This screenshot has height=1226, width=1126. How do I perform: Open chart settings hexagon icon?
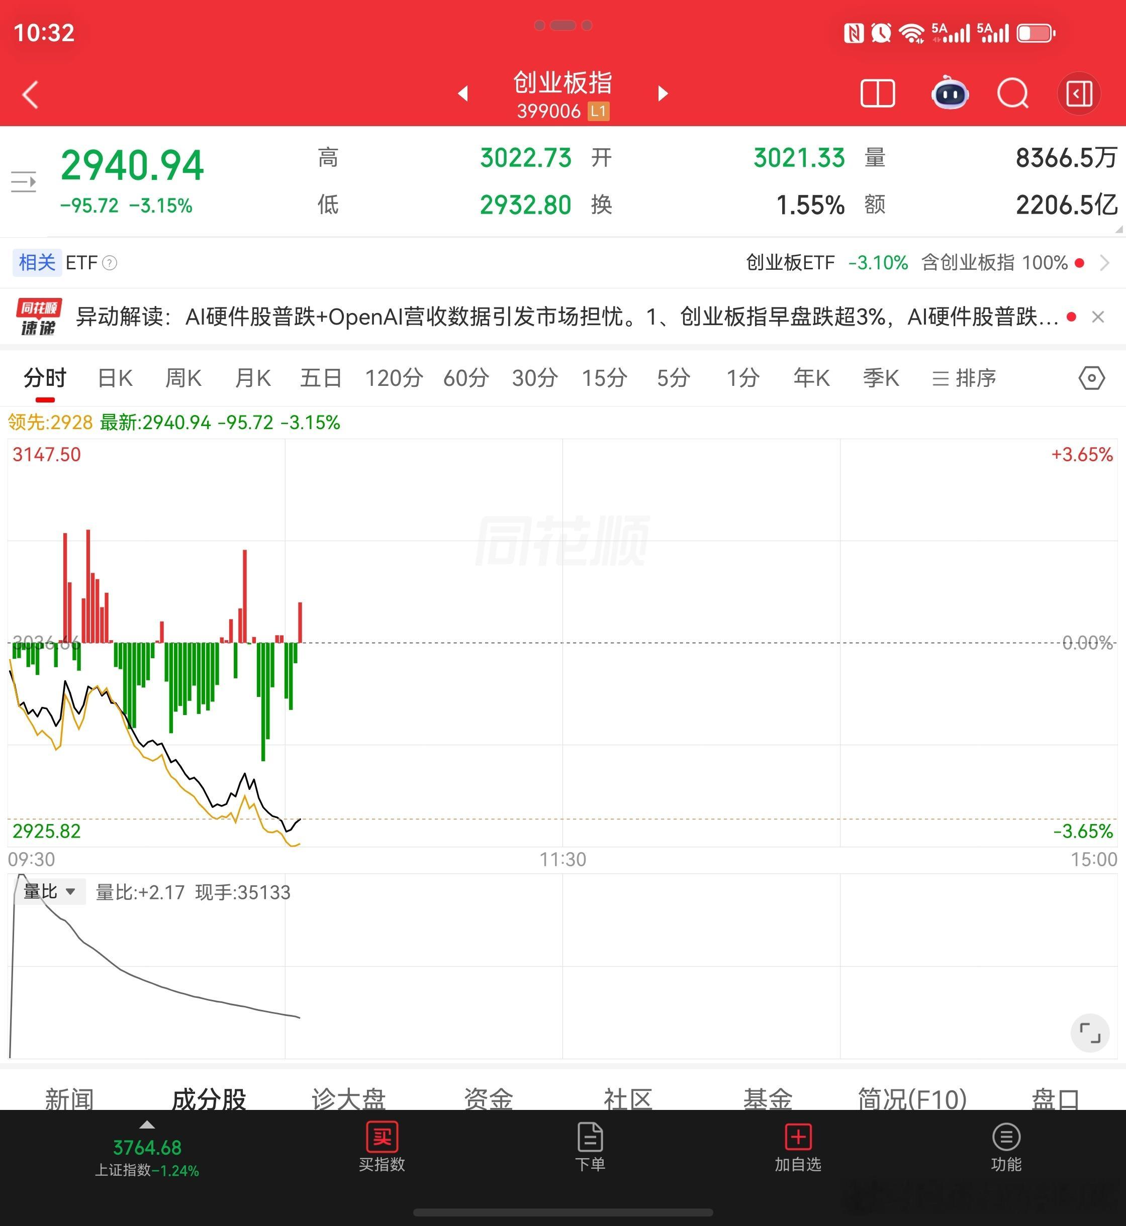tap(1091, 378)
